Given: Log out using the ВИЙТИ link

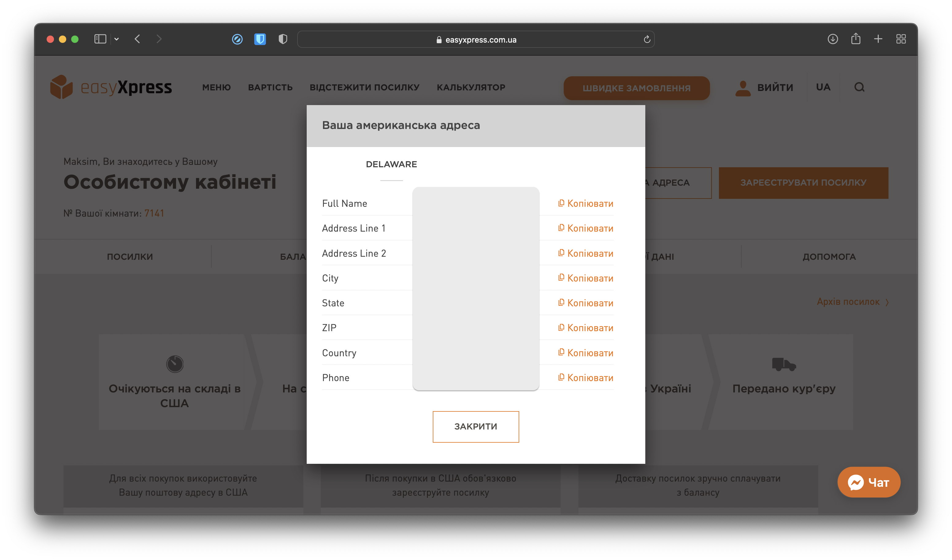Looking at the screenshot, I should point(775,88).
